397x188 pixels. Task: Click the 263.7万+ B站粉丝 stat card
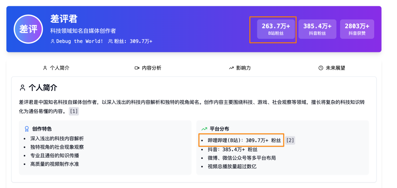pyautogui.click(x=276, y=29)
